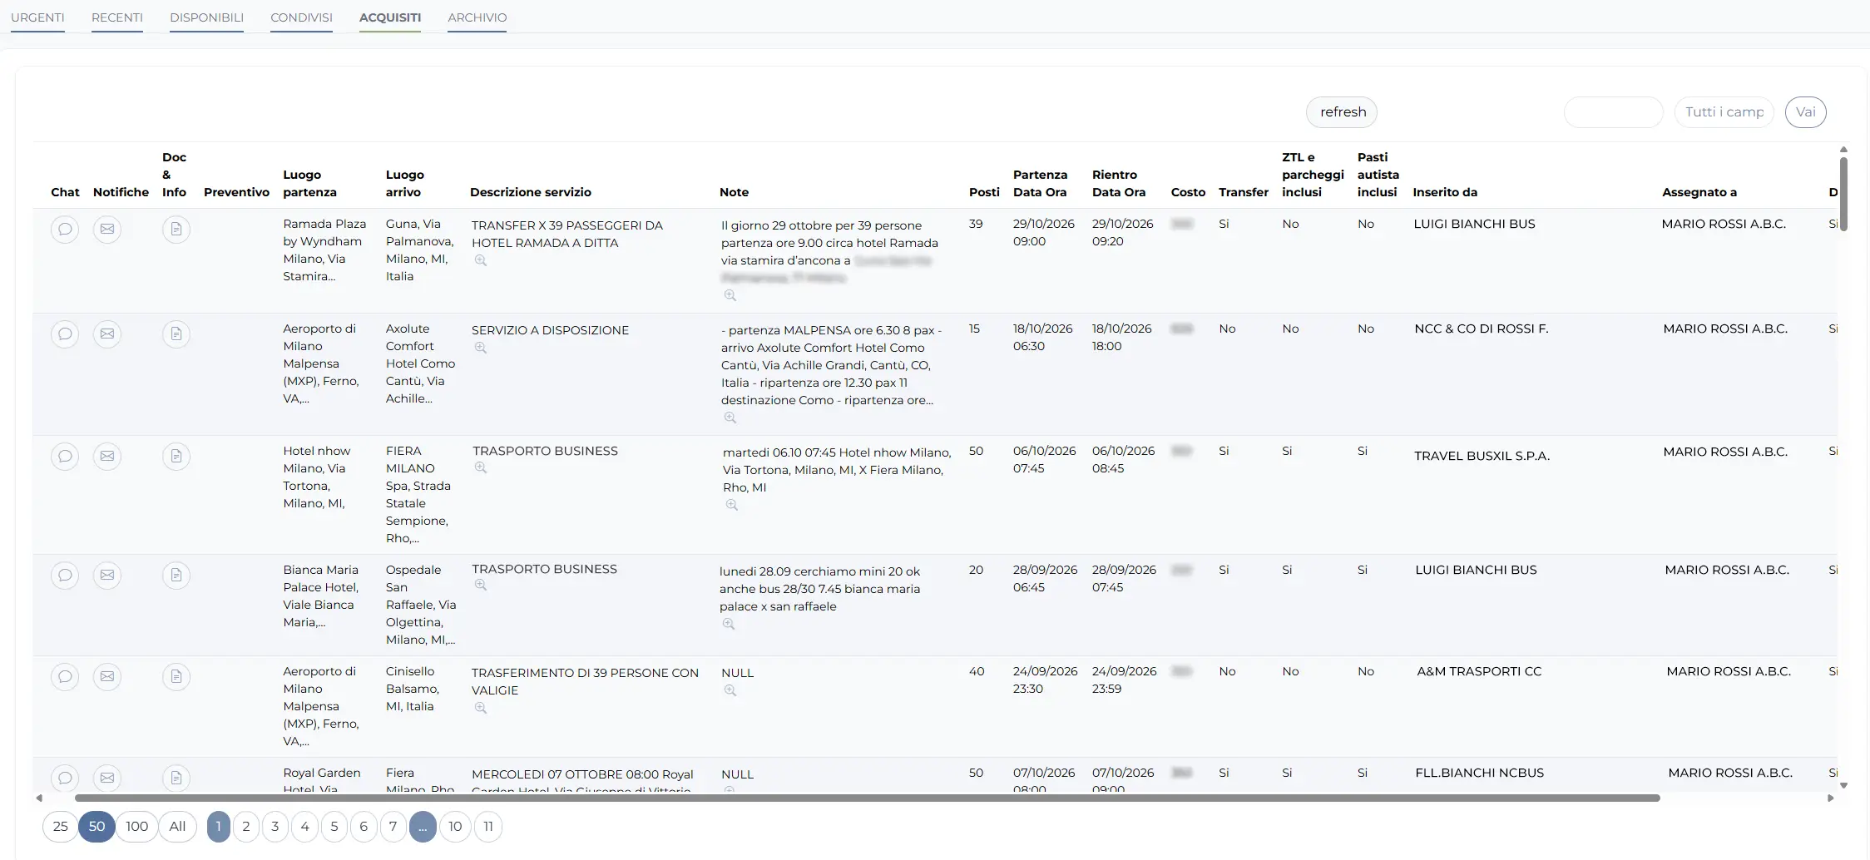Magnify note 'lunedi 28.09 cerchiamo mini 20'
This screenshot has width=1870, height=860.
729,624
